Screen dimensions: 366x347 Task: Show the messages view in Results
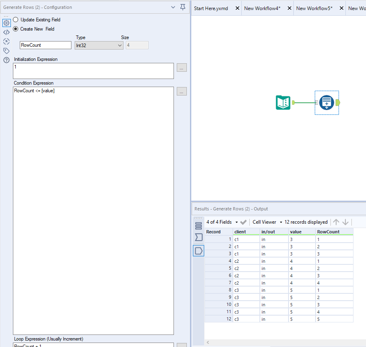pyautogui.click(x=199, y=226)
